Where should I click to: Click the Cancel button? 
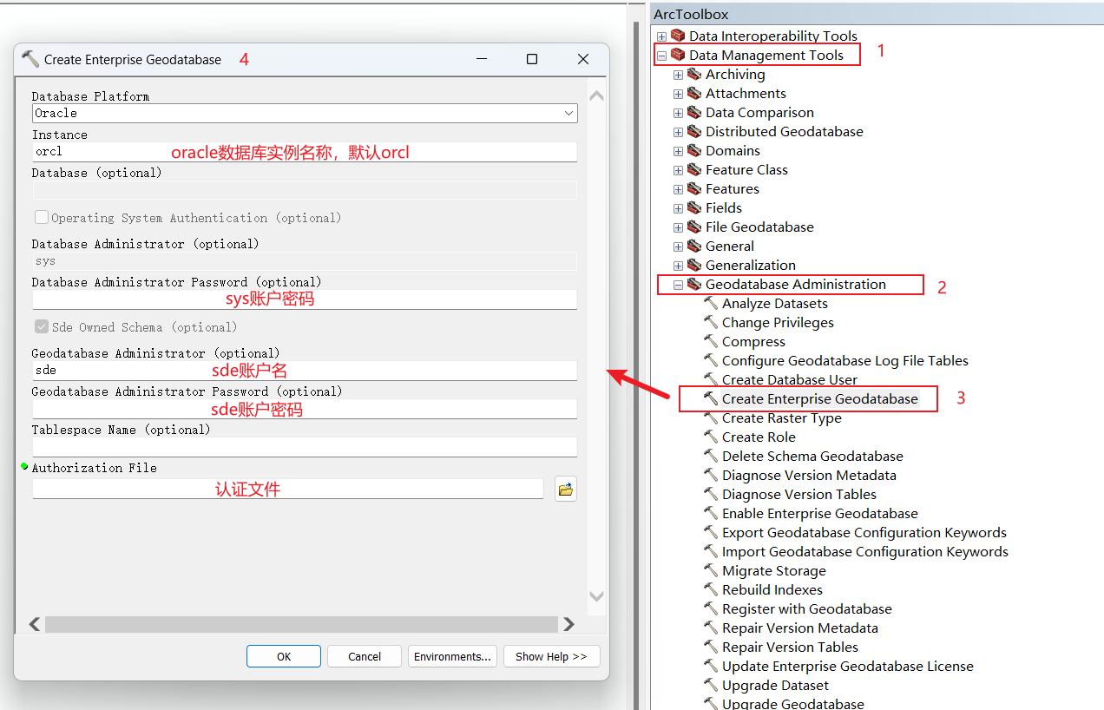point(365,656)
